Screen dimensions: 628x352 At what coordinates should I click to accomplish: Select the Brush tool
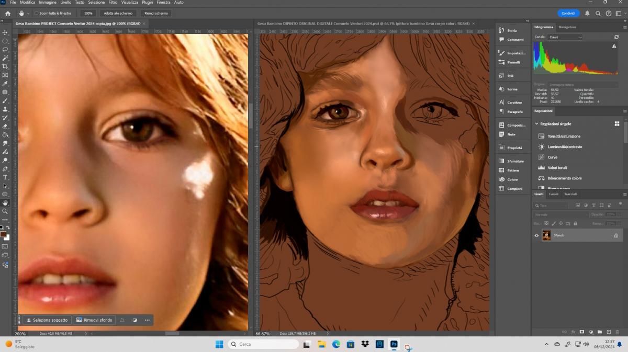(x=5, y=100)
